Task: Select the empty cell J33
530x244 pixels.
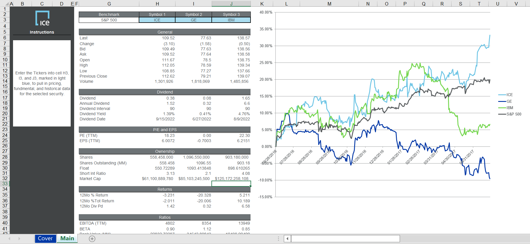Action: click(231, 184)
